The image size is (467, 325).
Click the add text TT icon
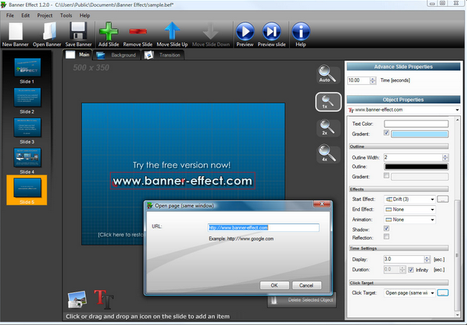pos(103,299)
